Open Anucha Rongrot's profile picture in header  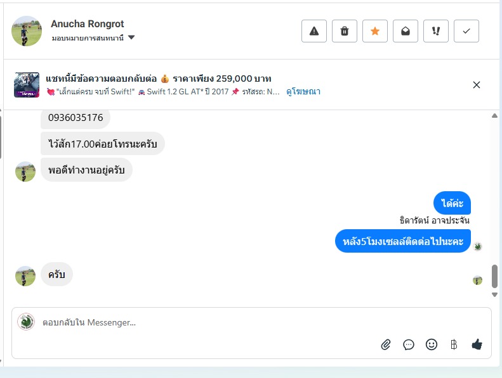pos(27,31)
